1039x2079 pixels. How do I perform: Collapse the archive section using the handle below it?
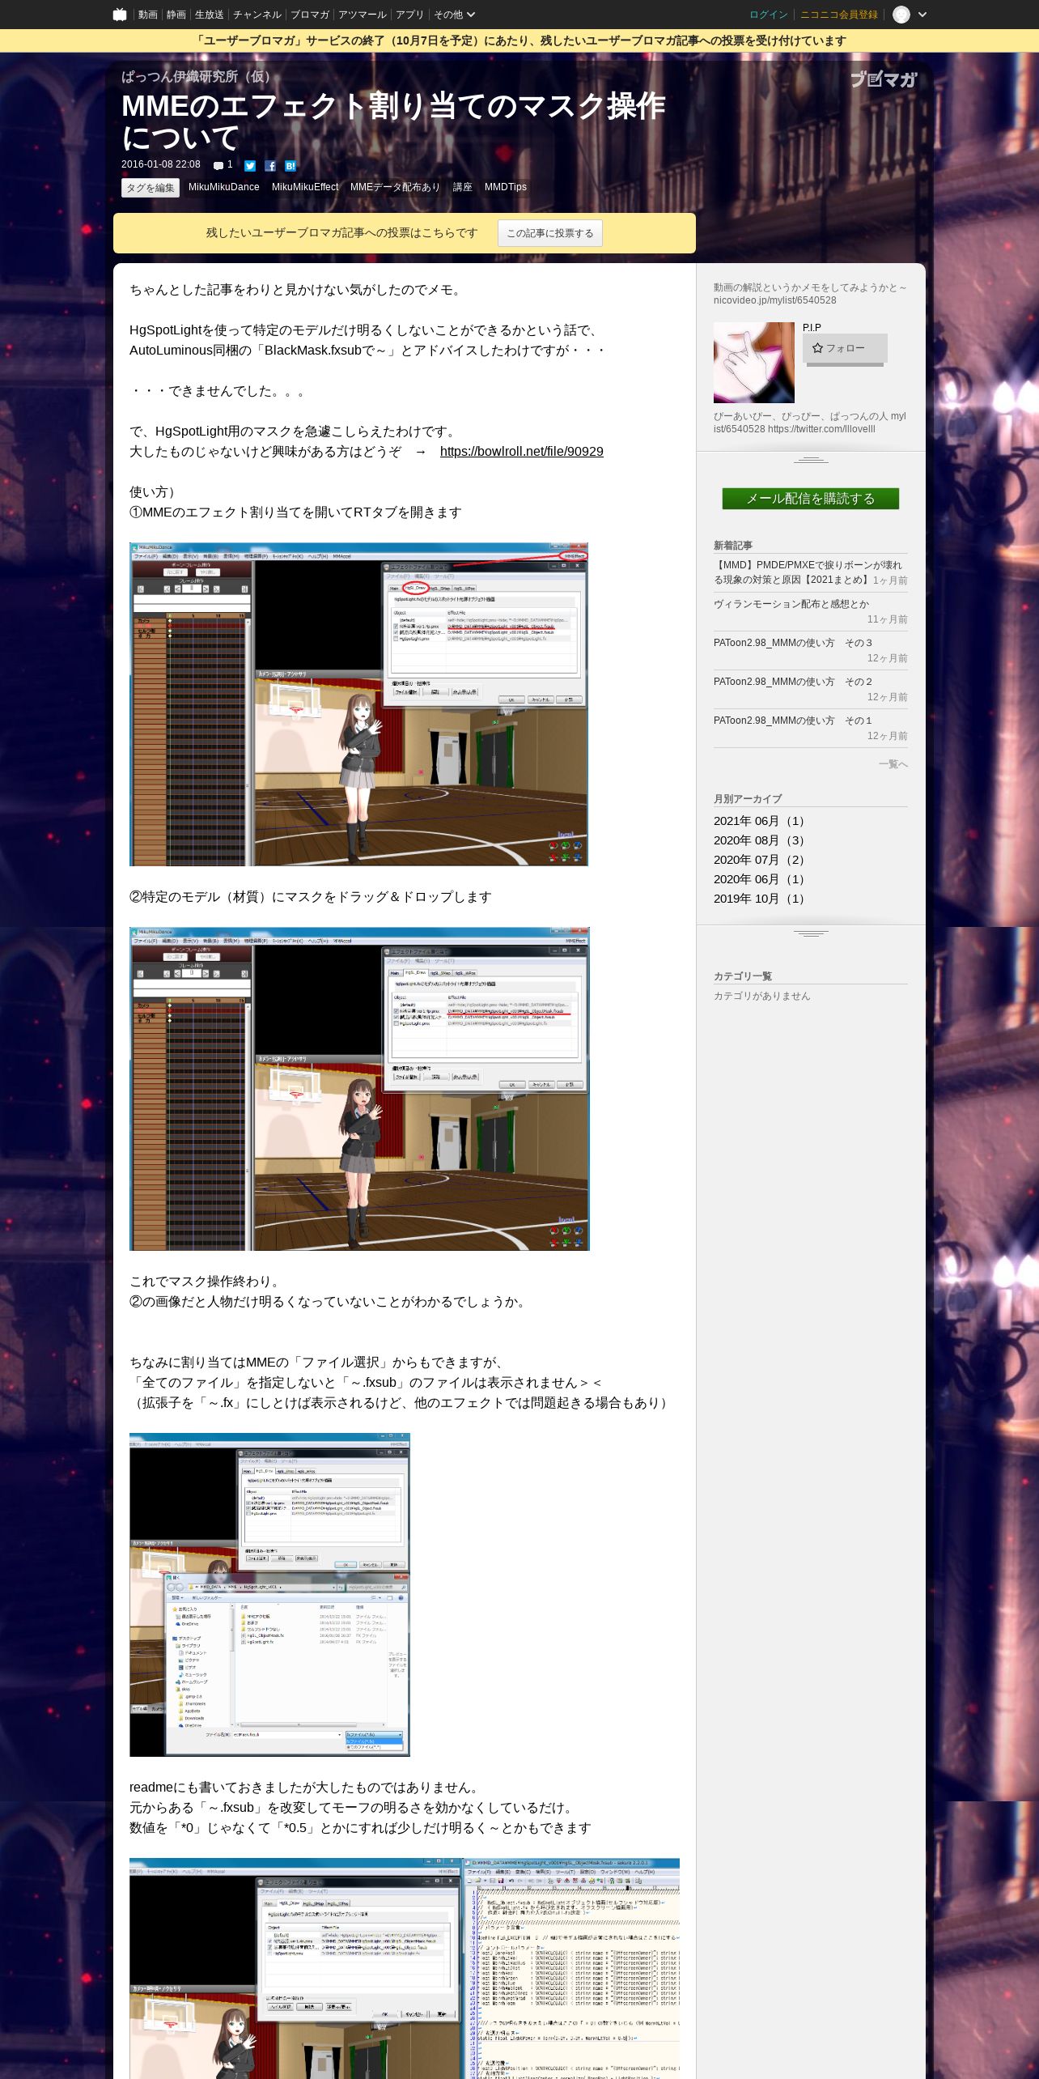pos(811,933)
